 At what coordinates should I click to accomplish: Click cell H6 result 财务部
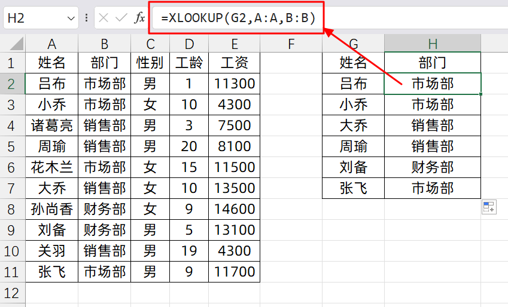pos(433,167)
